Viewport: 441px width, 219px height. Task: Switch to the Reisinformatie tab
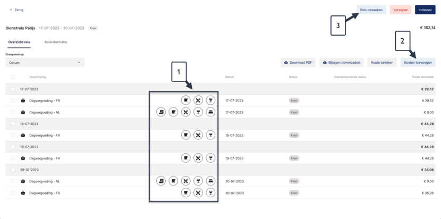pyautogui.click(x=56, y=42)
